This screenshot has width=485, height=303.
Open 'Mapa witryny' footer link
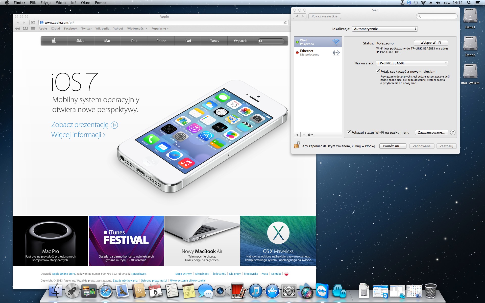[x=184, y=274]
